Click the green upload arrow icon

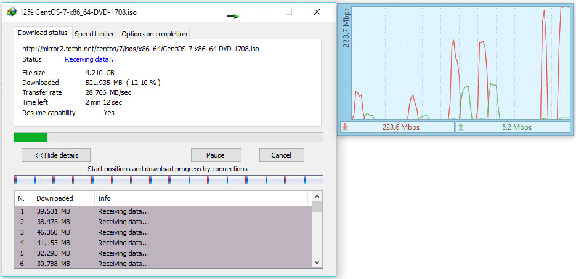(x=461, y=127)
